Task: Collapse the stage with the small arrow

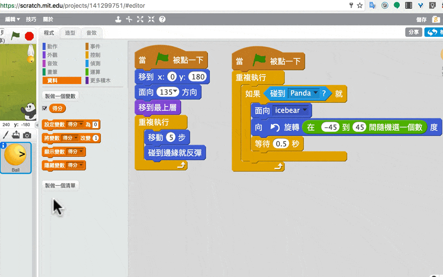Action: pyautogui.click(x=37, y=125)
